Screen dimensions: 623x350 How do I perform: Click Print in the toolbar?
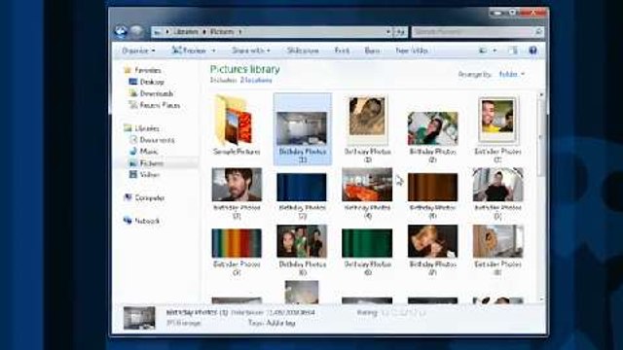pos(342,51)
